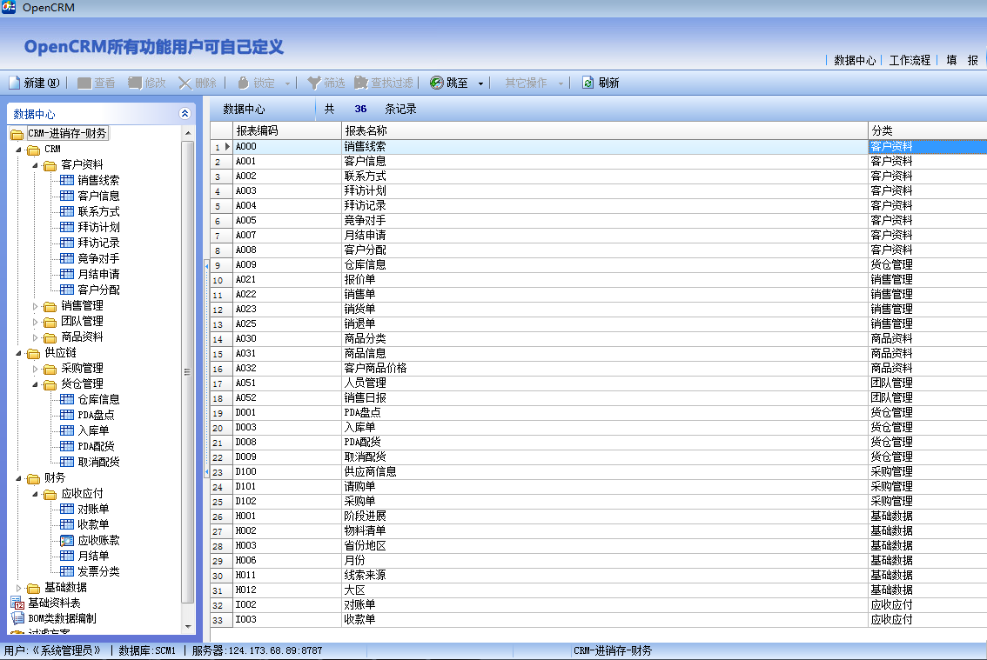Select the 客户商品价格 report name cell

(x=604, y=369)
